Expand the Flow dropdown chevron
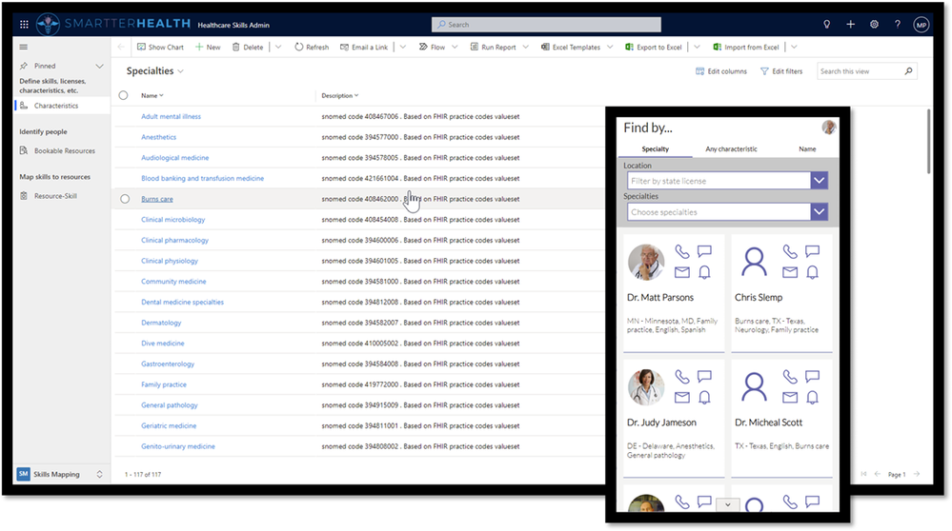 tap(455, 47)
